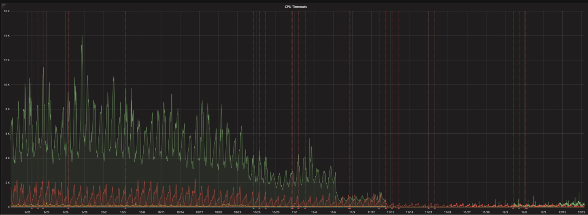Click the red annotation triangle at 10/5
Image resolution: width=588 pixels, height=215 pixels.
coord(125,208)
